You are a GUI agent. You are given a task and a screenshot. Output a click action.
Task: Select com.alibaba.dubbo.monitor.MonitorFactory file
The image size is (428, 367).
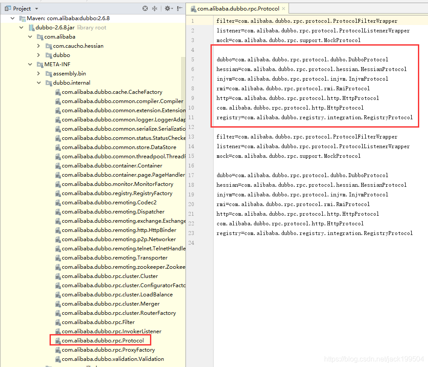click(118, 184)
